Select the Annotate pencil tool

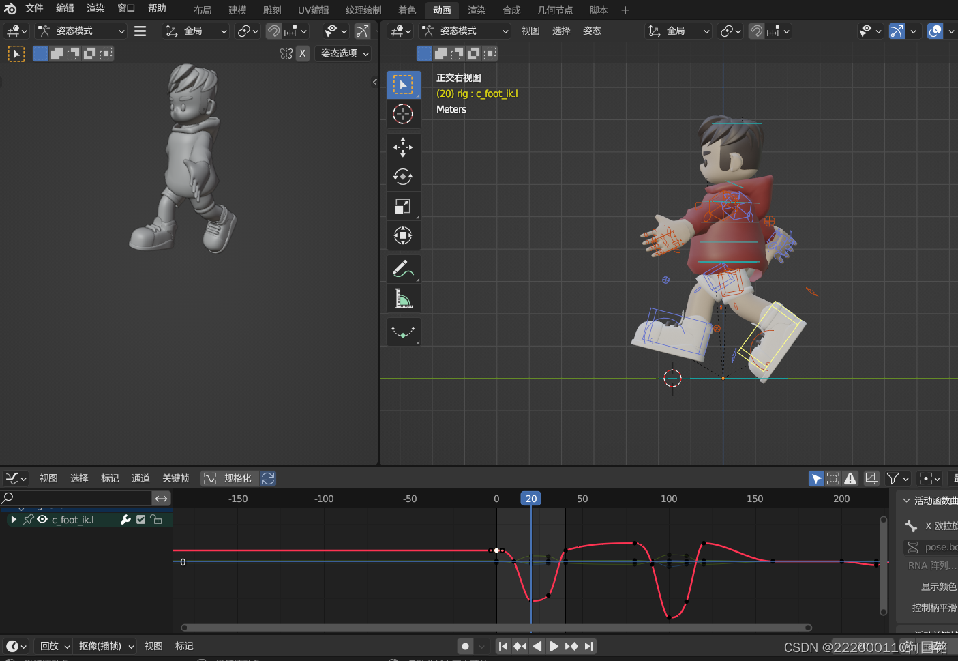[403, 269]
